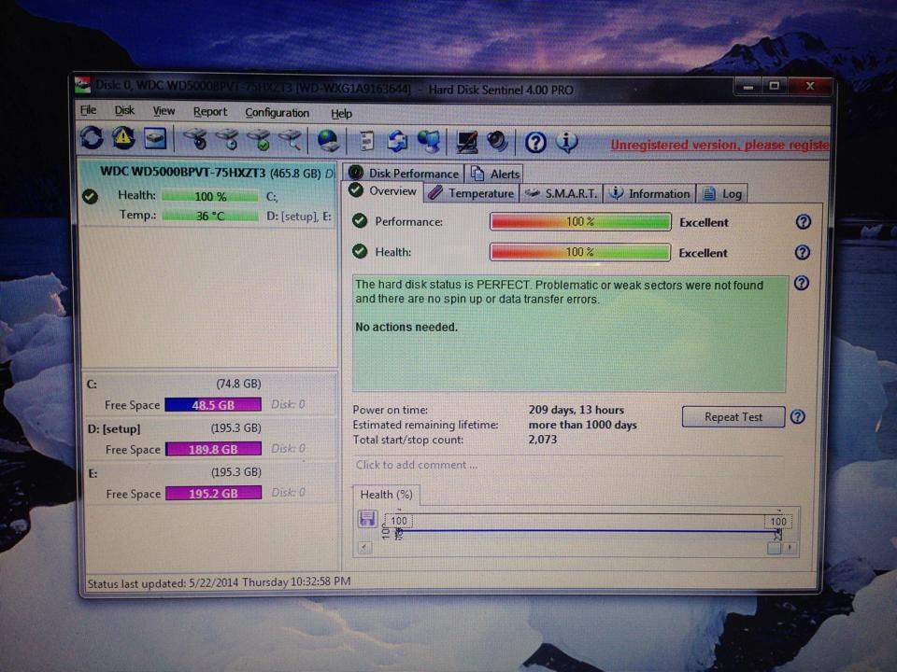Switch to the Alerts tab
This screenshot has height=672, width=897.
pyautogui.click(x=495, y=174)
